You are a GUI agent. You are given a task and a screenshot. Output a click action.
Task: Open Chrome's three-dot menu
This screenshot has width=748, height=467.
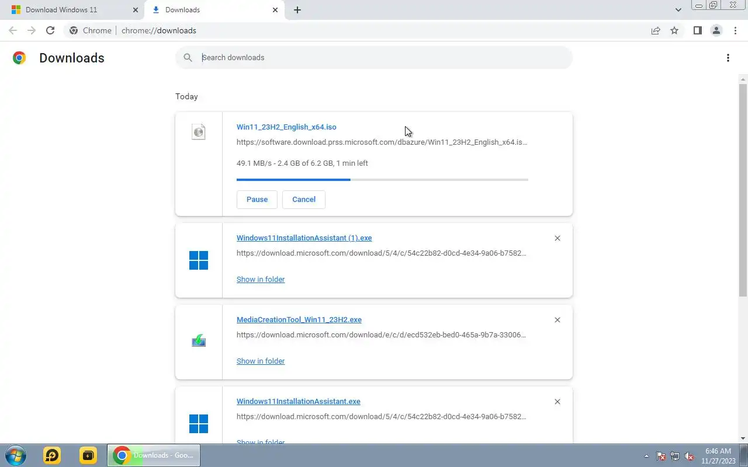(735, 30)
